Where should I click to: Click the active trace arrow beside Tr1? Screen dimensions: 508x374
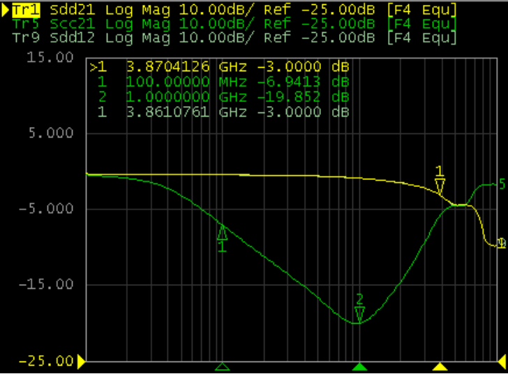(x=6, y=10)
